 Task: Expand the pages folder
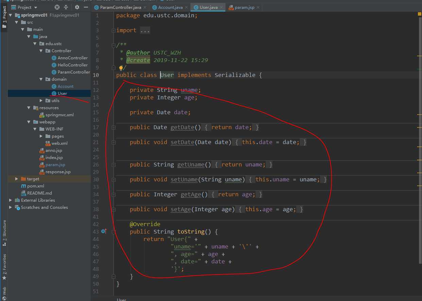pos(41,136)
